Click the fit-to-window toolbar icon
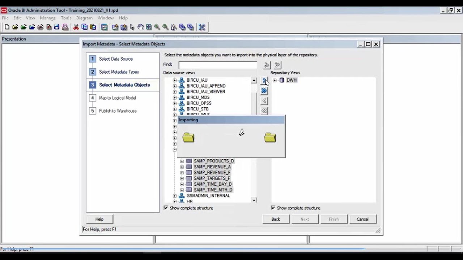 149,27
